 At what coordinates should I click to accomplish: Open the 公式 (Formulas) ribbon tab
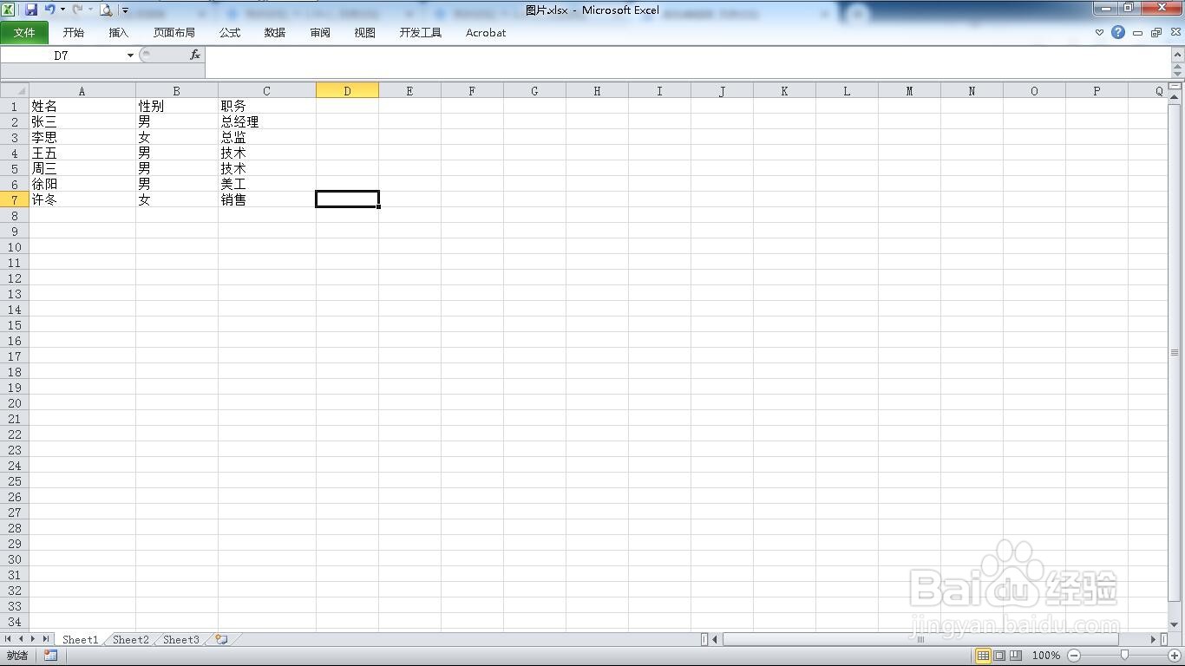229,32
